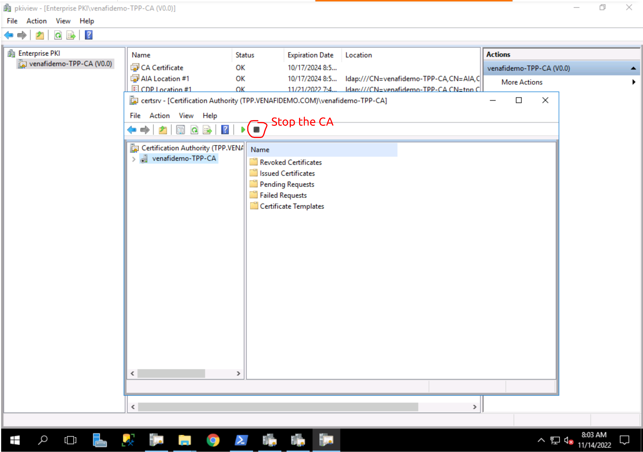Click the Refresh icon in pkiview toolbar
The image size is (643, 452).
[x=58, y=35]
